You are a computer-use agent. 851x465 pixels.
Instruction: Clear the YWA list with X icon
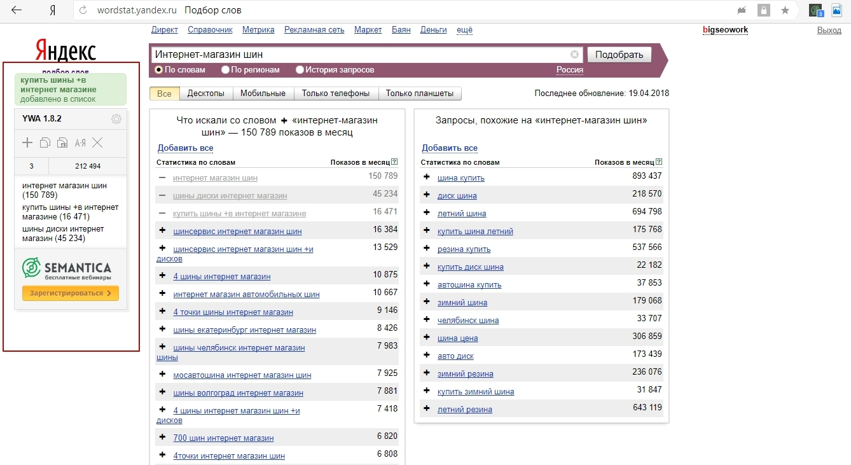97,142
